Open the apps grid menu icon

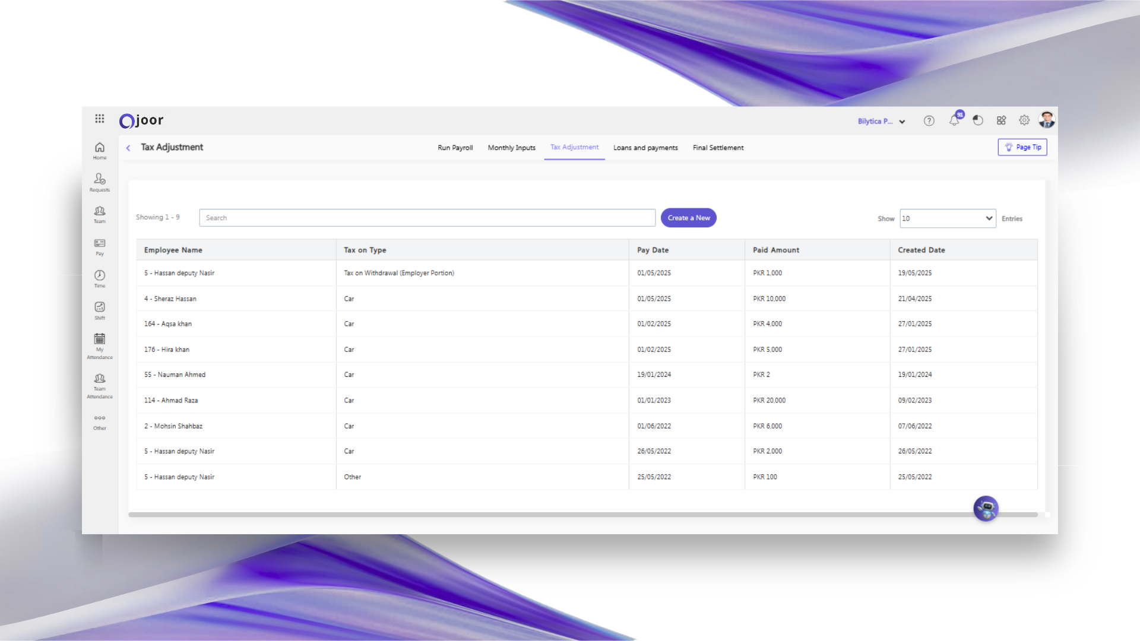click(x=100, y=119)
